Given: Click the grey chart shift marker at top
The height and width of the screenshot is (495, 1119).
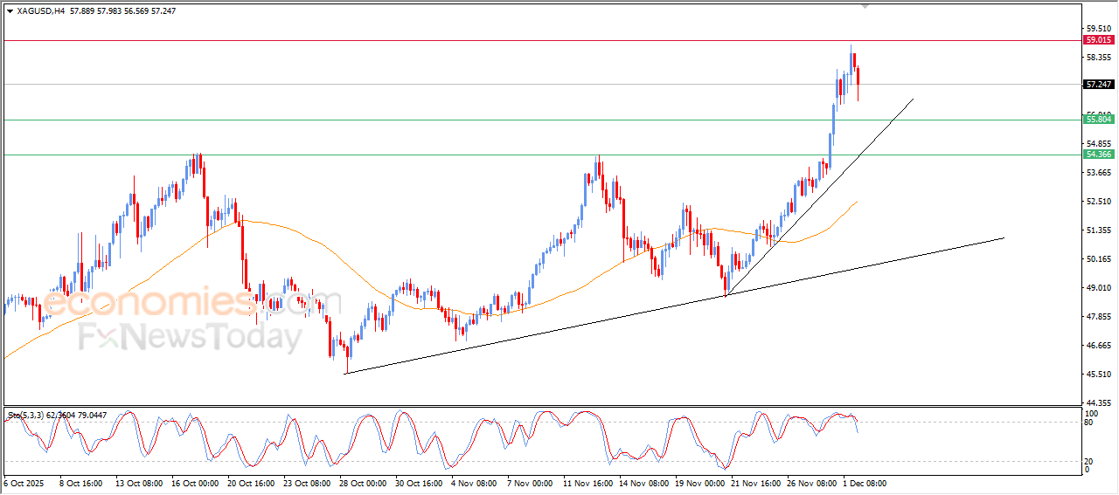Looking at the screenshot, I should (865, 6).
